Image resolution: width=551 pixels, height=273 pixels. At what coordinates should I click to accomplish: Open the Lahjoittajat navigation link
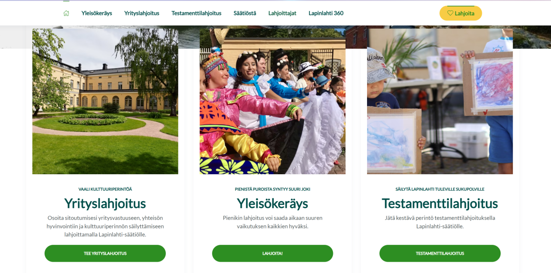(x=282, y=13)
